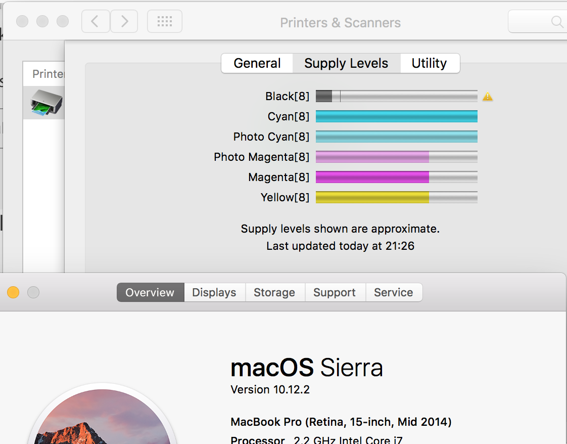Click the search magnifier icon
The image size is (567, 444).
click(556, 22)
